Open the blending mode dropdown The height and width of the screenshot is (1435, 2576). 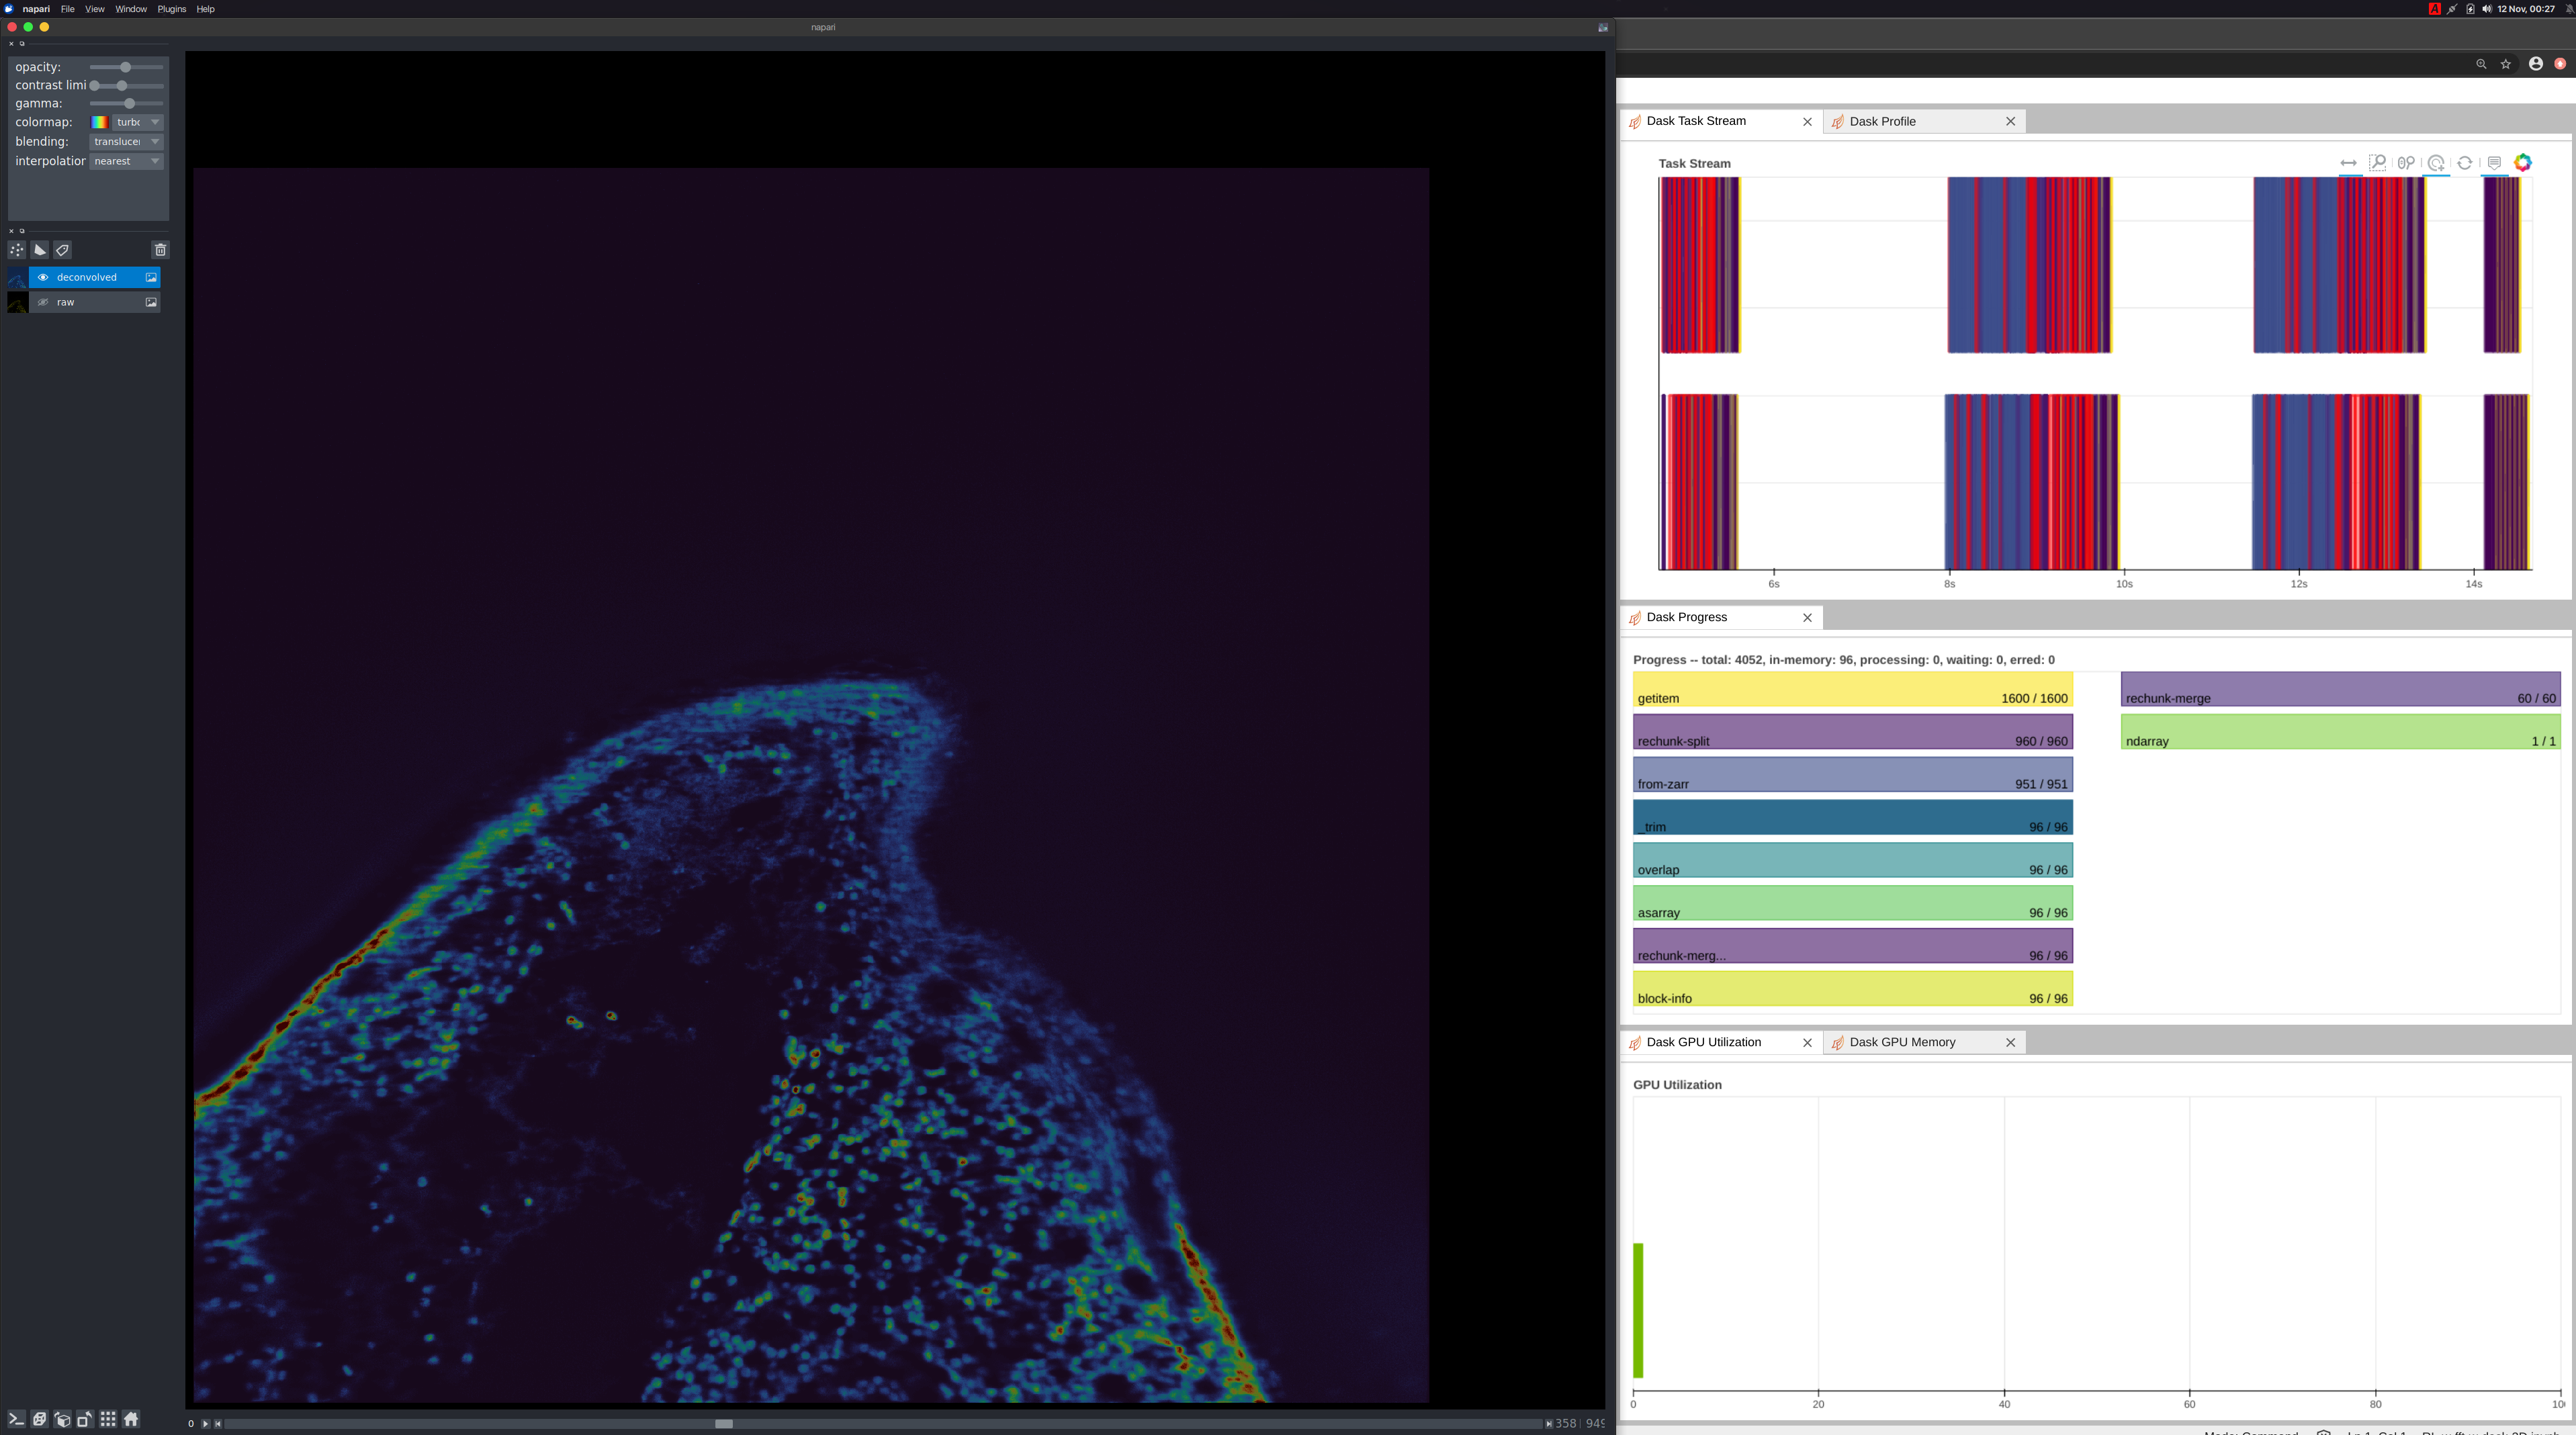[127, 142]
